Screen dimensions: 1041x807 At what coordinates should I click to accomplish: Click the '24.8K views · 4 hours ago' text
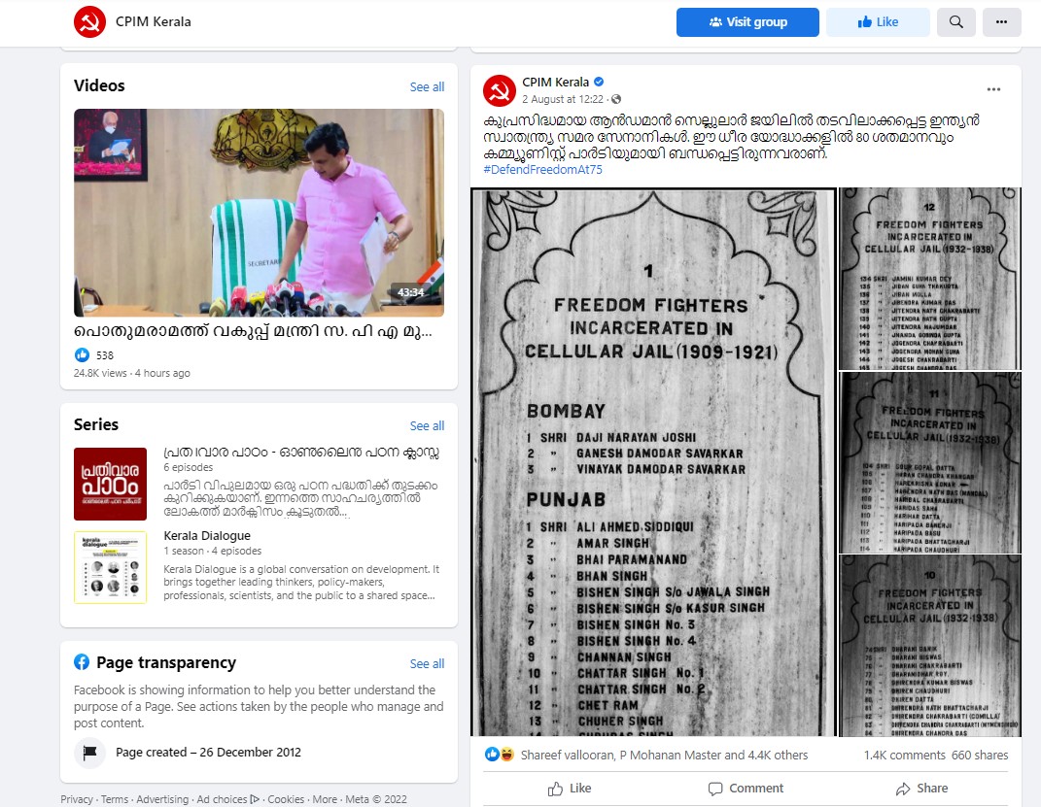coord(132,373)
